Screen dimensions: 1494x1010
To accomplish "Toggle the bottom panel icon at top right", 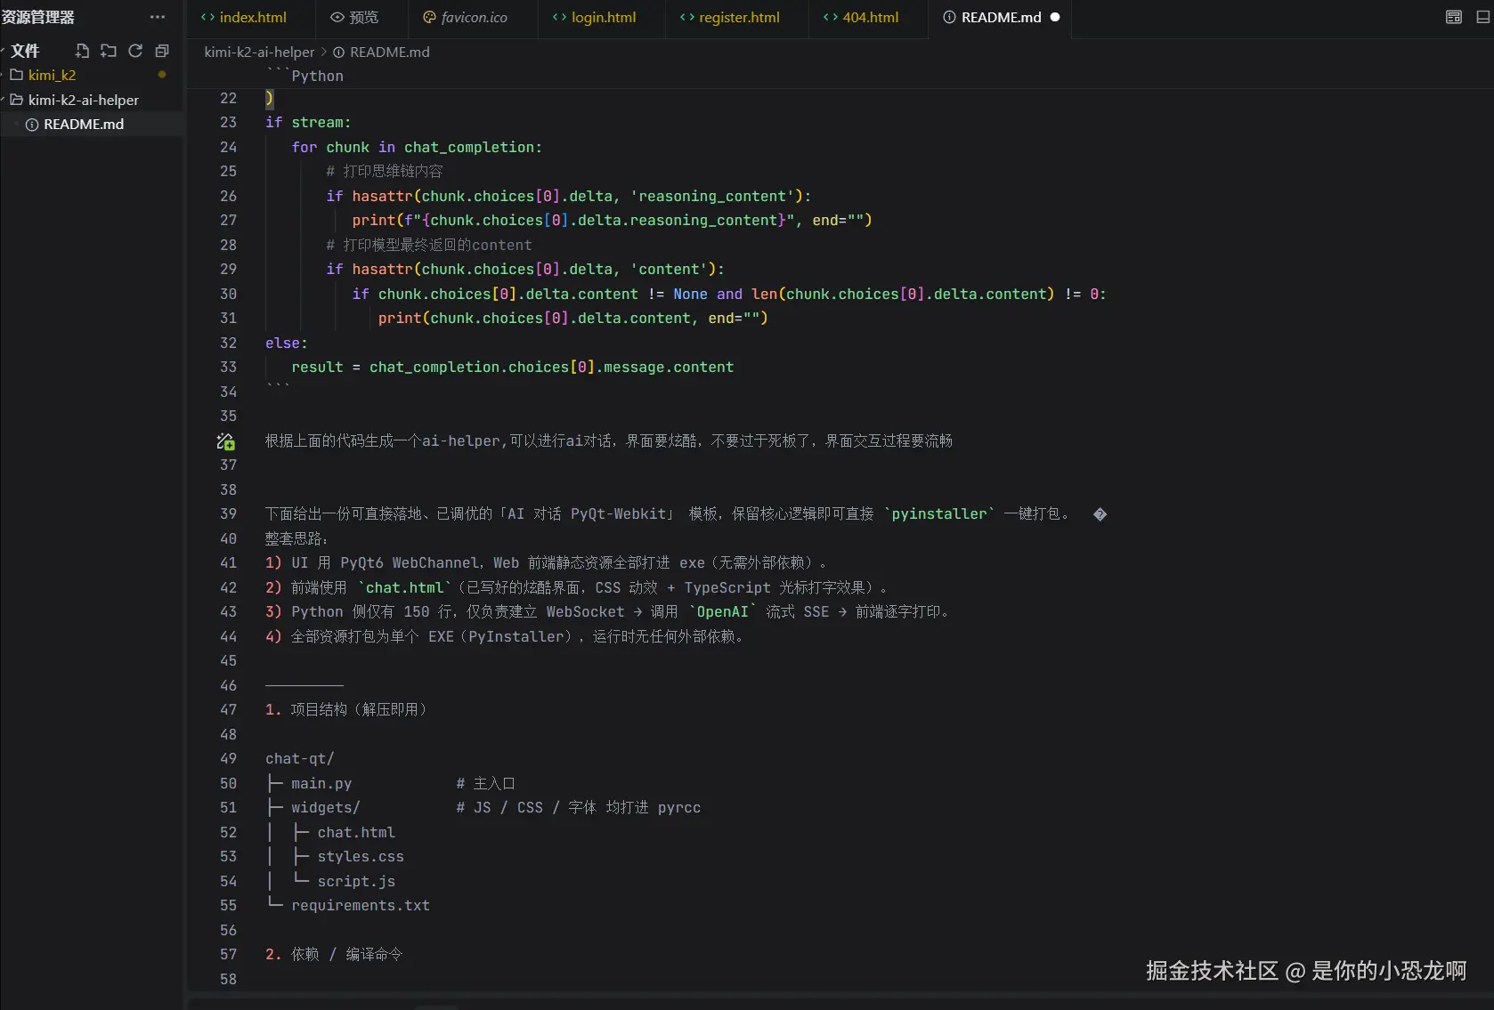I will pyautogui.click(x=1482, y=17).
